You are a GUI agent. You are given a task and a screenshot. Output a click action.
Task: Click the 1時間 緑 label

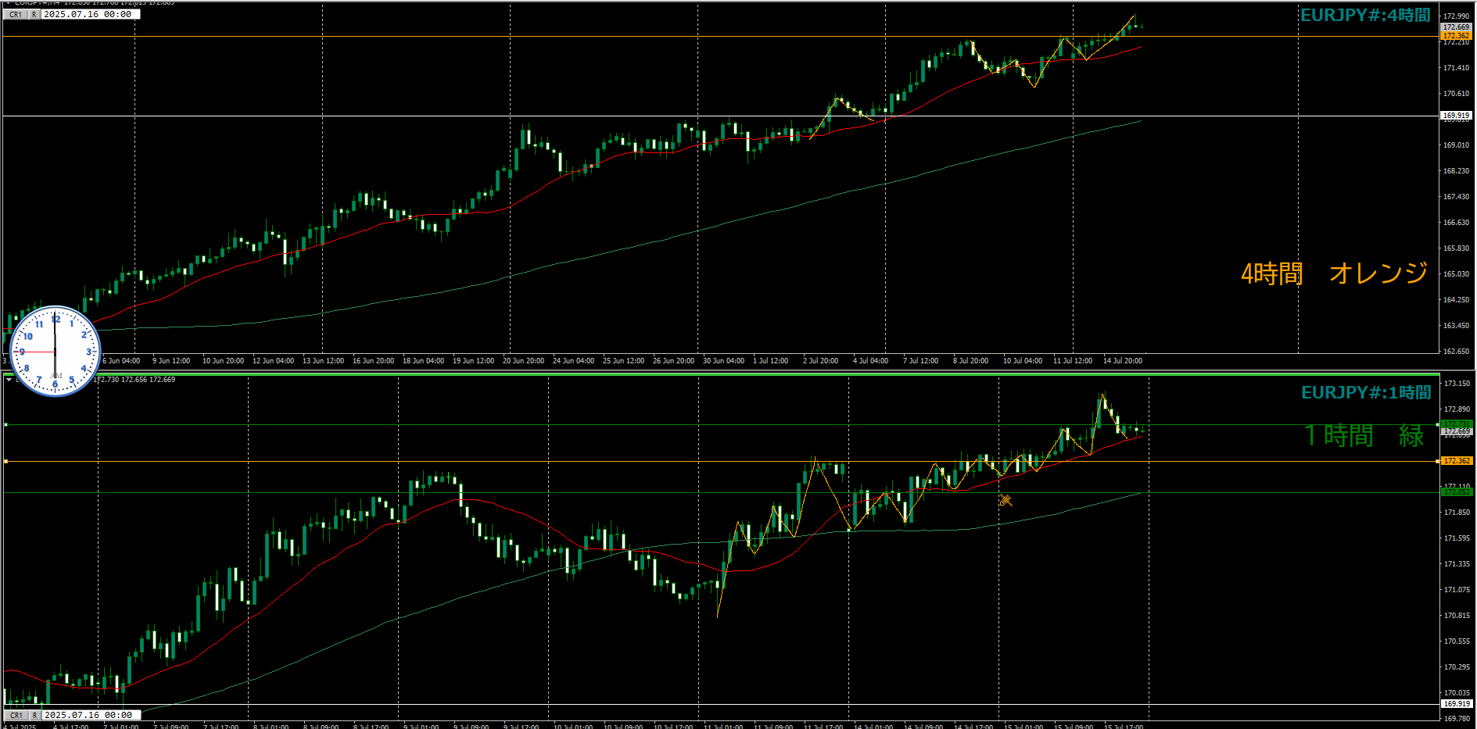tap(1364, 435)
